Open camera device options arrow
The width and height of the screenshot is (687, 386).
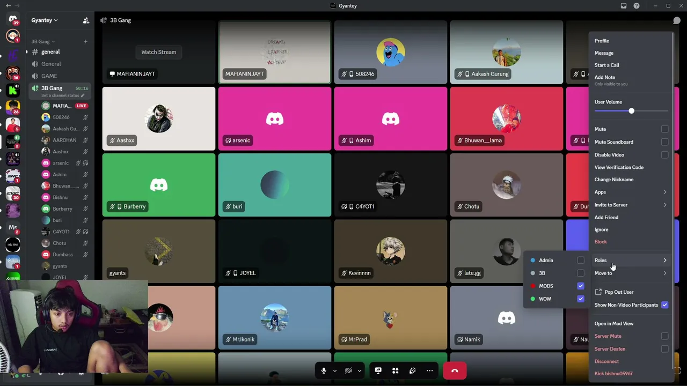point(360,370)
